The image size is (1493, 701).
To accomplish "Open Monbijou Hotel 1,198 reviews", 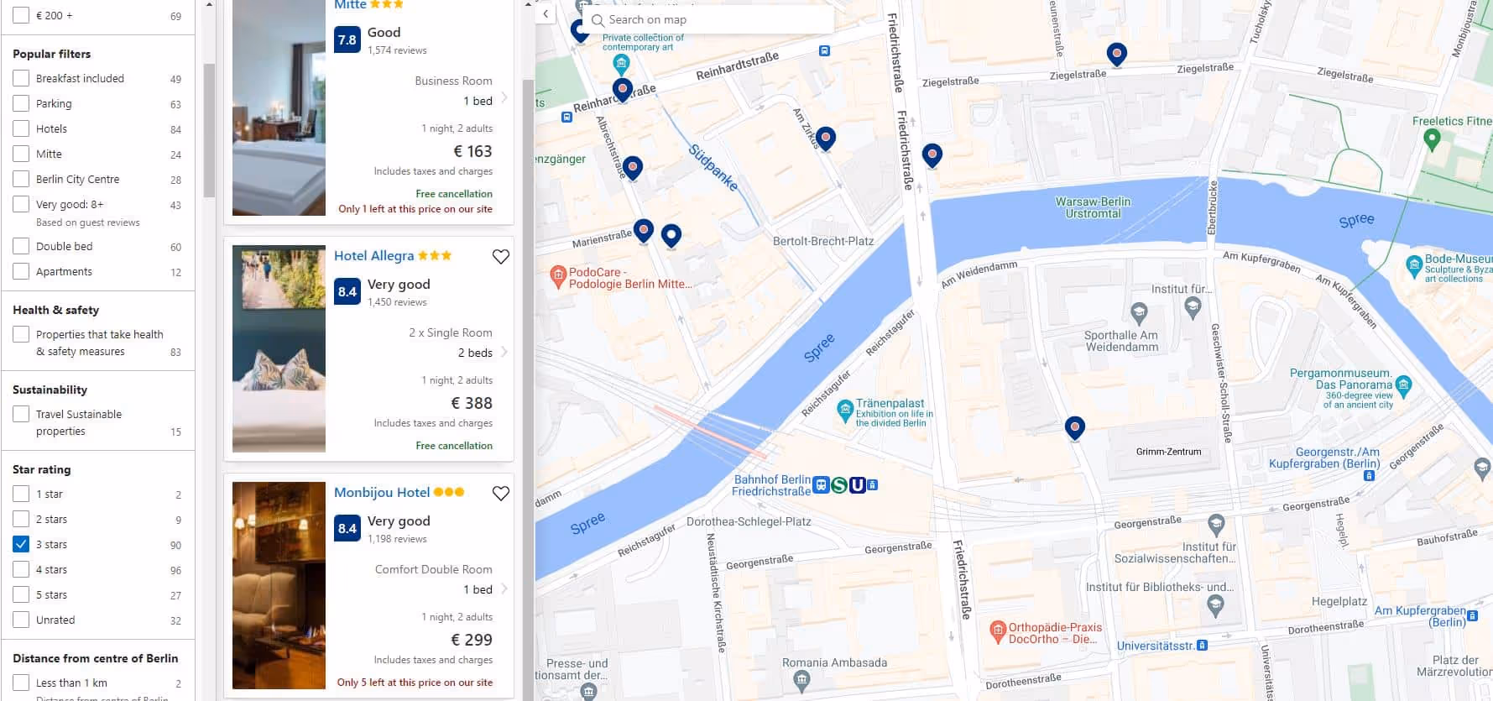I will [397, 539].
